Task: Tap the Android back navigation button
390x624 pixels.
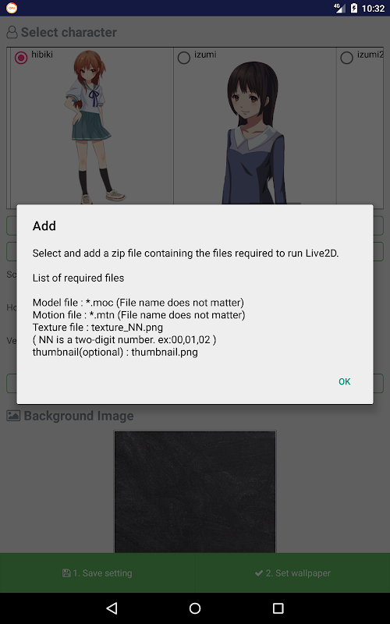Action: [112, 608]
